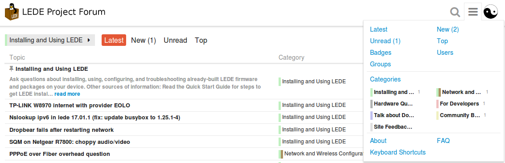Click the LEDE box logo

12,12
